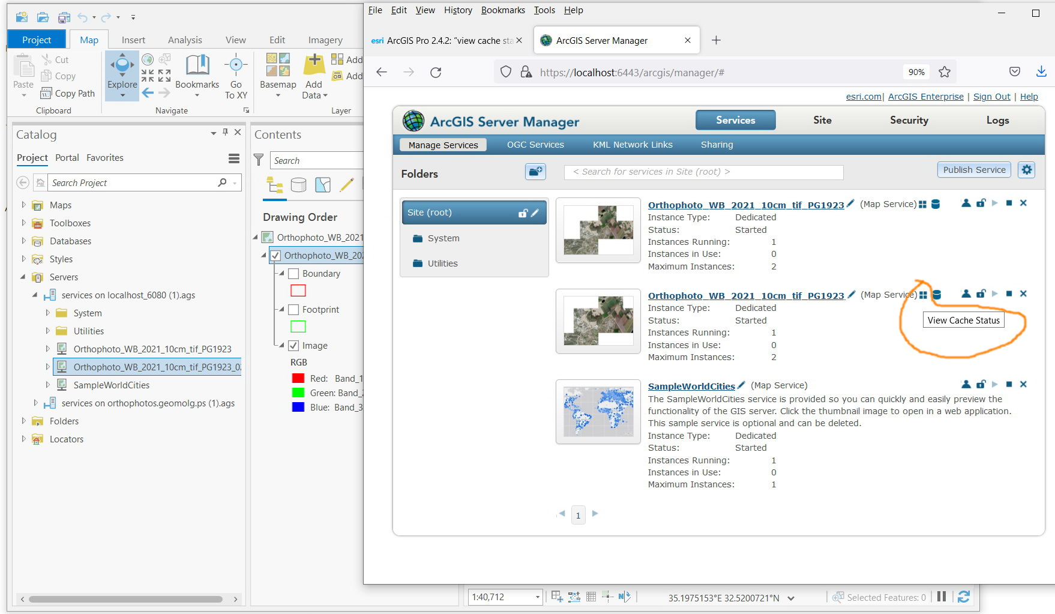Uncheck the Image sublayer

click(x=293, y=345)
